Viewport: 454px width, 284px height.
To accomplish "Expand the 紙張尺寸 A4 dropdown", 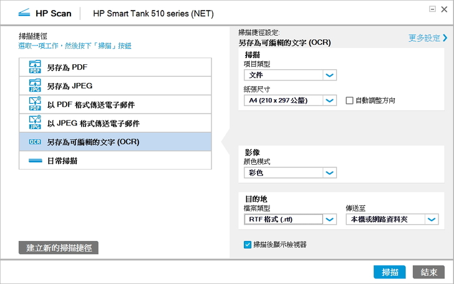I will (330, 100).
